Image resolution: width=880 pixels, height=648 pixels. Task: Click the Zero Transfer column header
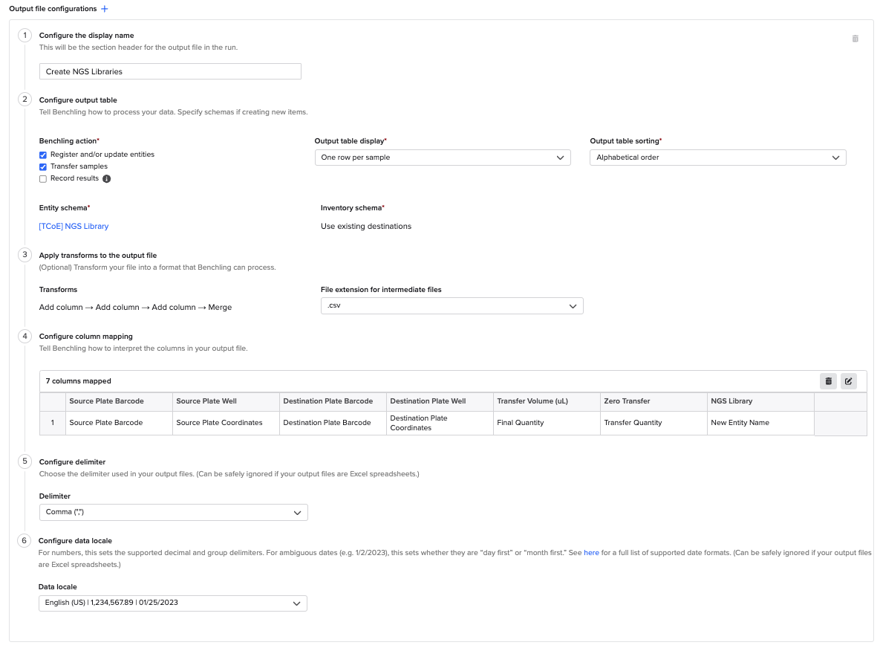[x=654, y=401]
